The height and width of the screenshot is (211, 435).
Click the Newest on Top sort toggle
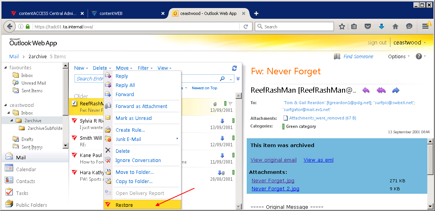[x=204, y=88]
